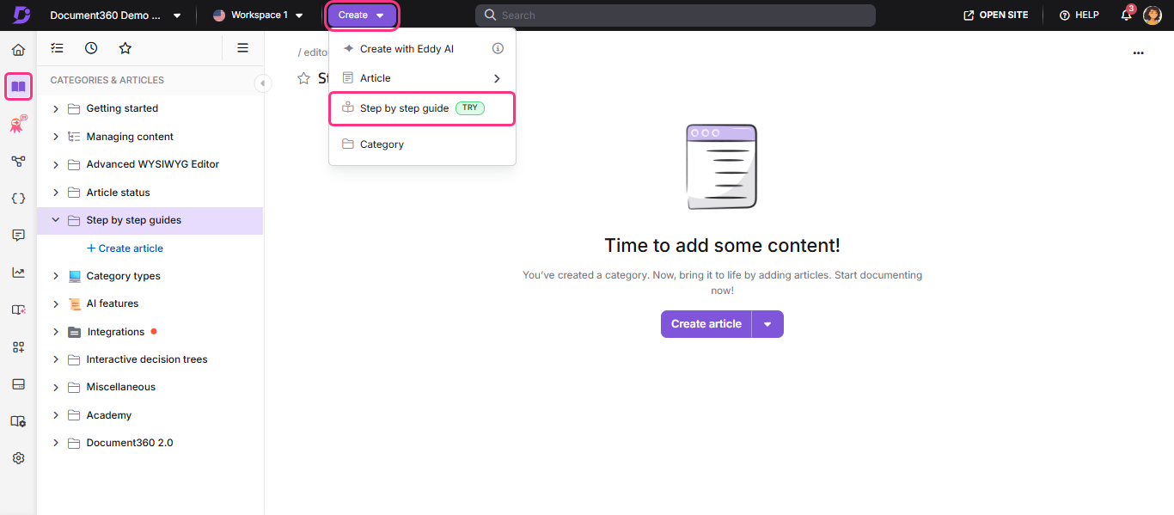Open the Feedback comments icon in sidebar
1174x515 pixels.
pyautogui.click(x=18, y=235)
